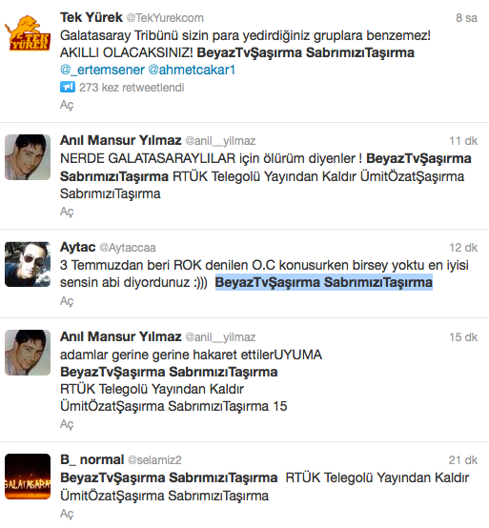Open Aytac's sunglasses profile photo
Screen dimensions: 489x528
28,264
